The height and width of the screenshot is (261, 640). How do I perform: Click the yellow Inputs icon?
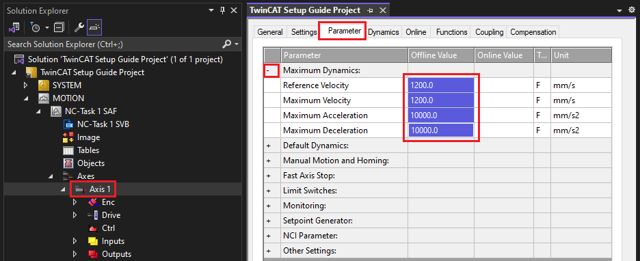pos(93,241)
